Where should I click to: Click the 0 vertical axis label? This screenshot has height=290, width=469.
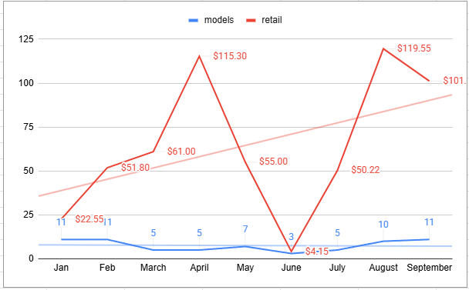31,258
